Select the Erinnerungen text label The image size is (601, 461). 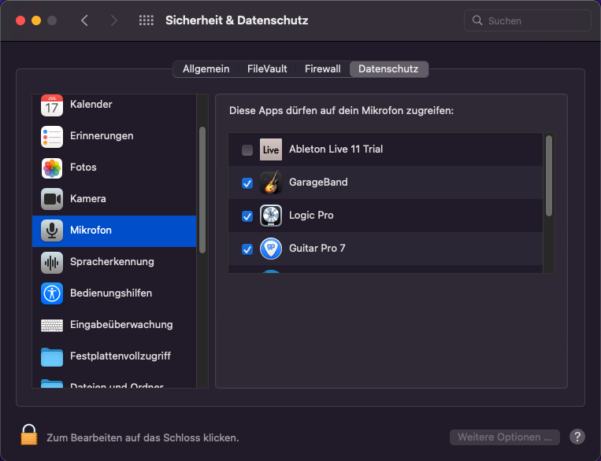pos(102,135)
